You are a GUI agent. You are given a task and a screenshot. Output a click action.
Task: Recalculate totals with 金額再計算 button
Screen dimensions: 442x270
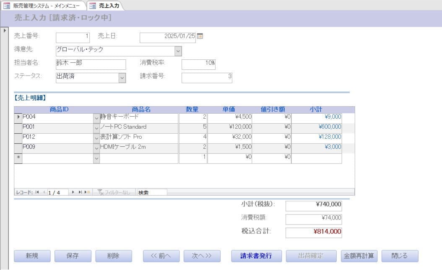pos(359,256)
